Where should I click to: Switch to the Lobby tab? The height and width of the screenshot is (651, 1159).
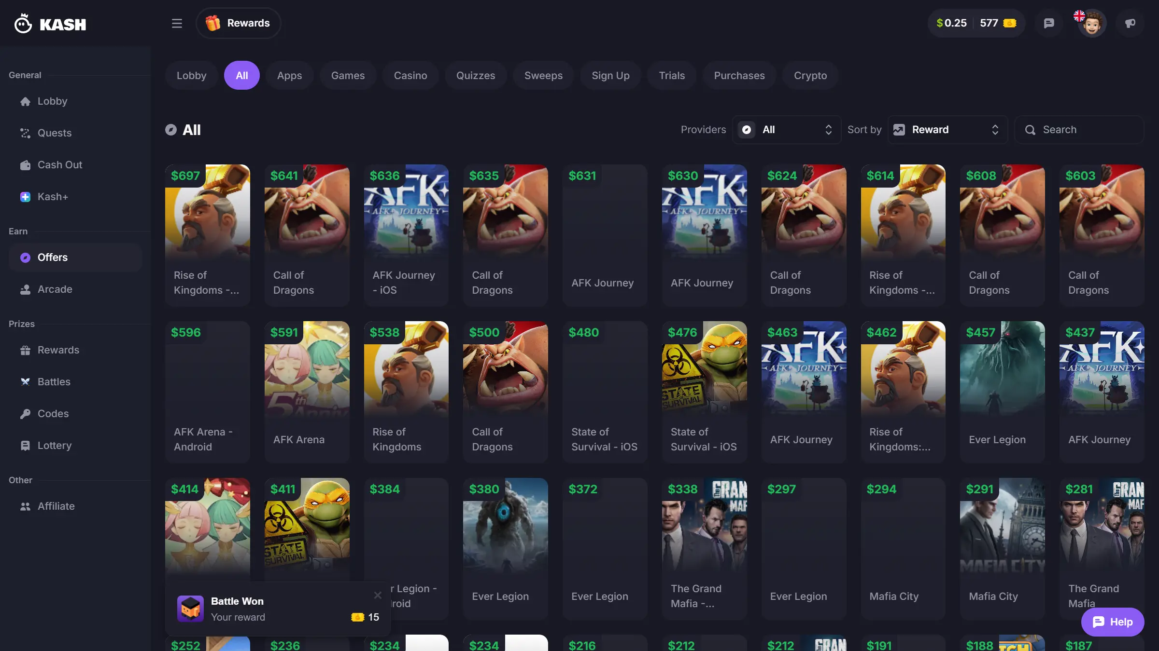(191, 75)
